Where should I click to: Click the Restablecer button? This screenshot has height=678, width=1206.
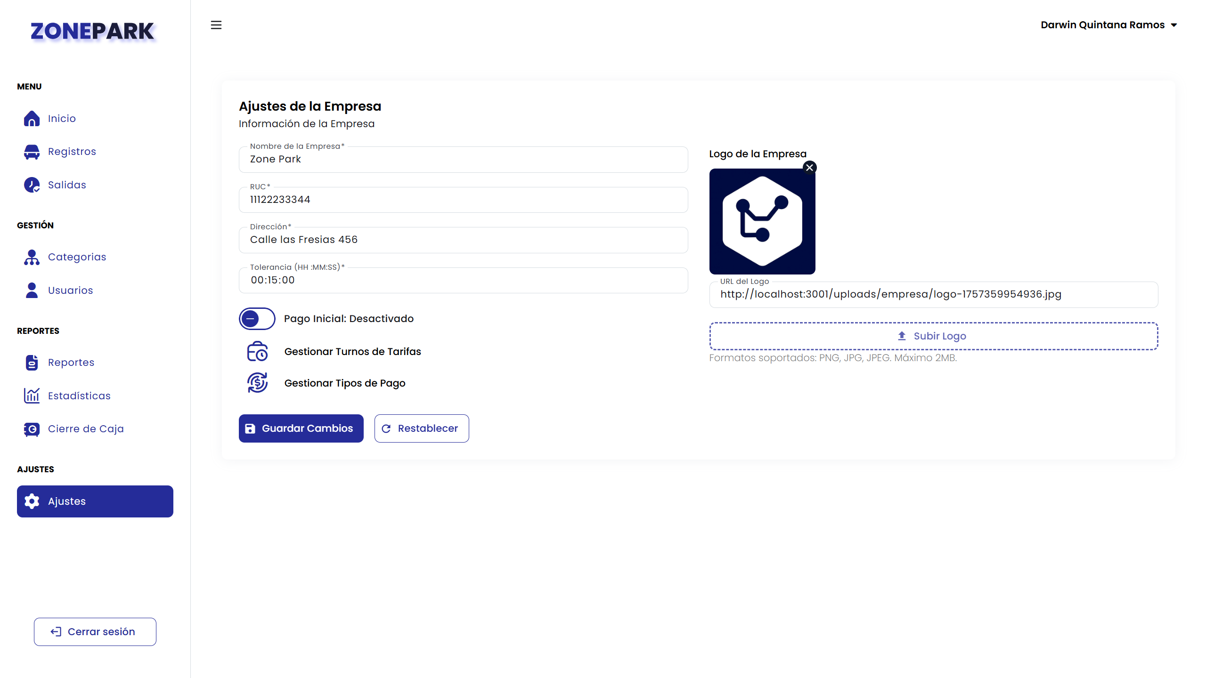pyautogui.click(x=421, y=428)
